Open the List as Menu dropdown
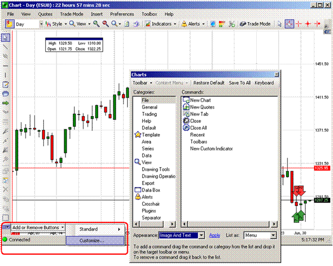Image resolution: width=333 pixels, height=266 pixels. (x=273, y=235)
